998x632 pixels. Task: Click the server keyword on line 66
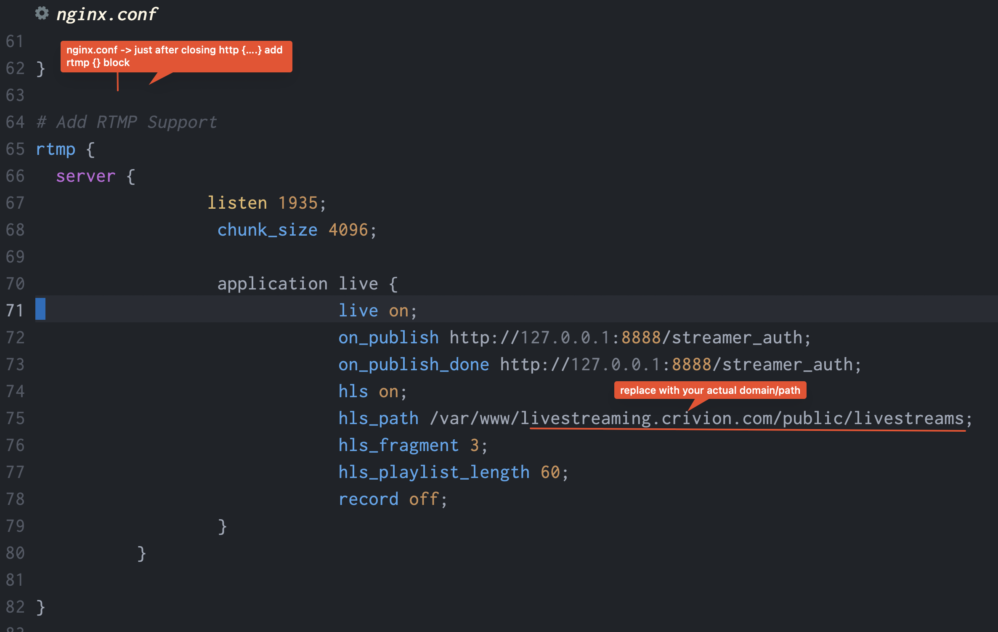pyautogui.click(x=85, y=176)
